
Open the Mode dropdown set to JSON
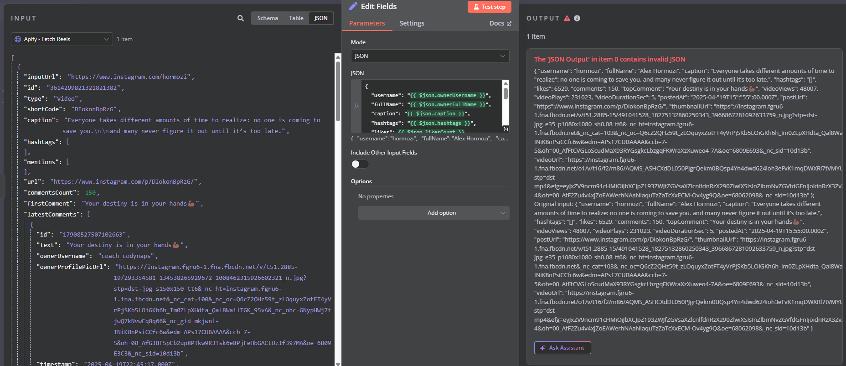(430, 56)
